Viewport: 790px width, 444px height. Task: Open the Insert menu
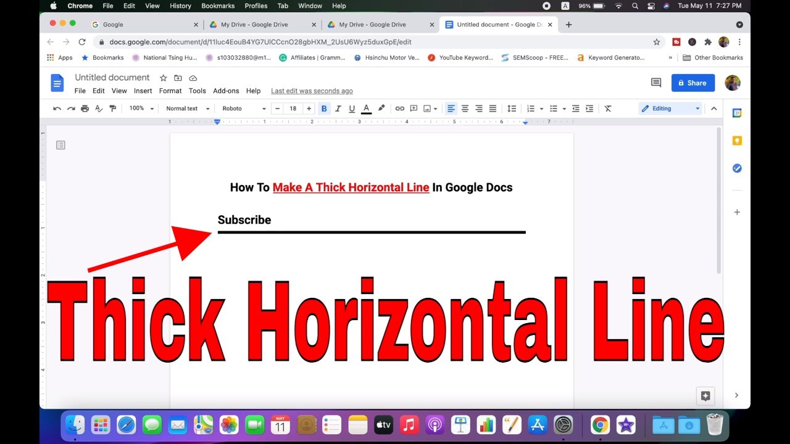143,91
